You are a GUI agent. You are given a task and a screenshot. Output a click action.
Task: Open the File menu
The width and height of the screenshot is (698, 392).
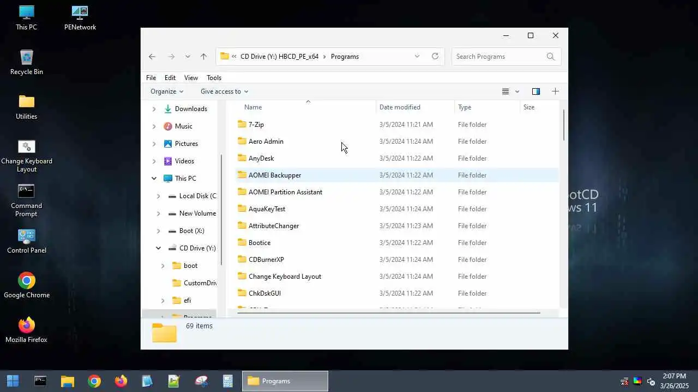151,78
